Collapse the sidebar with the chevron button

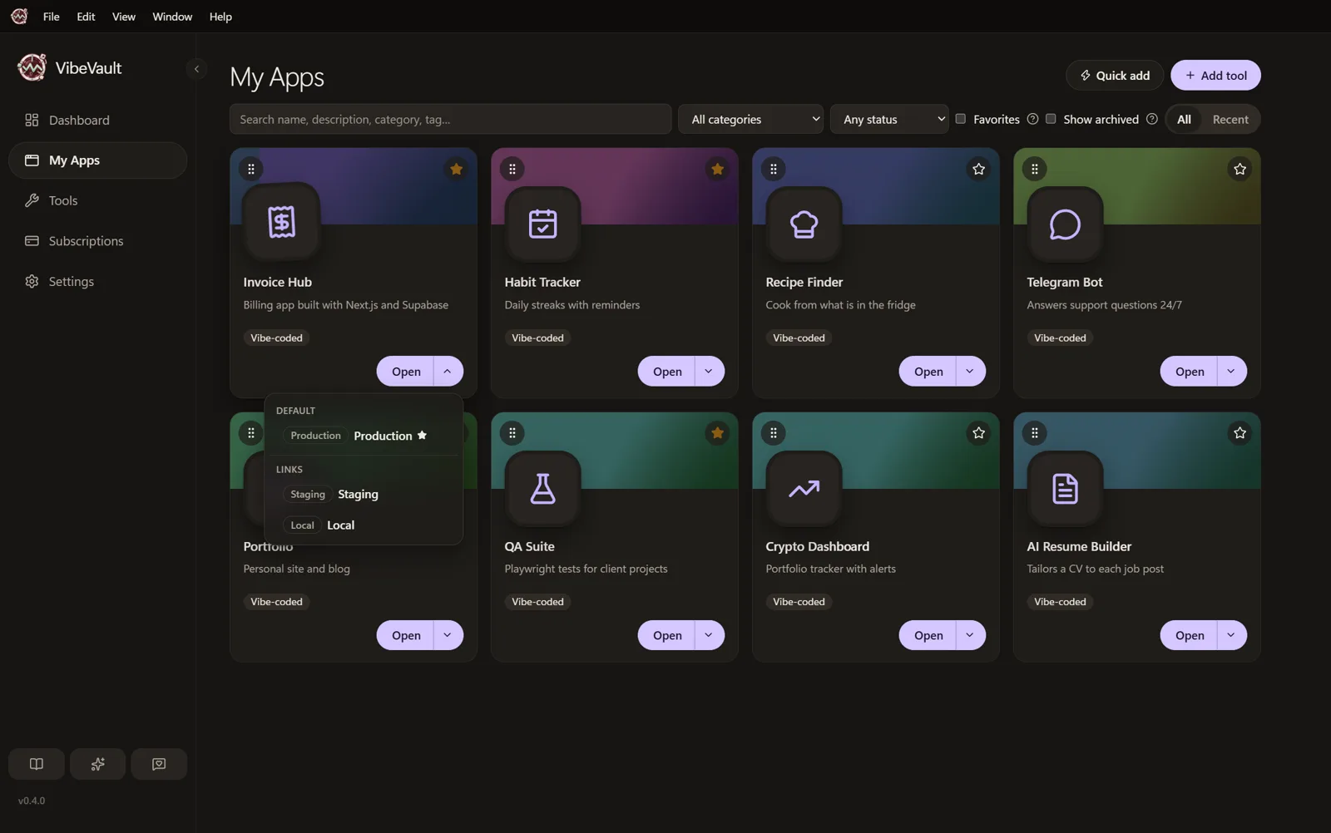196,69
